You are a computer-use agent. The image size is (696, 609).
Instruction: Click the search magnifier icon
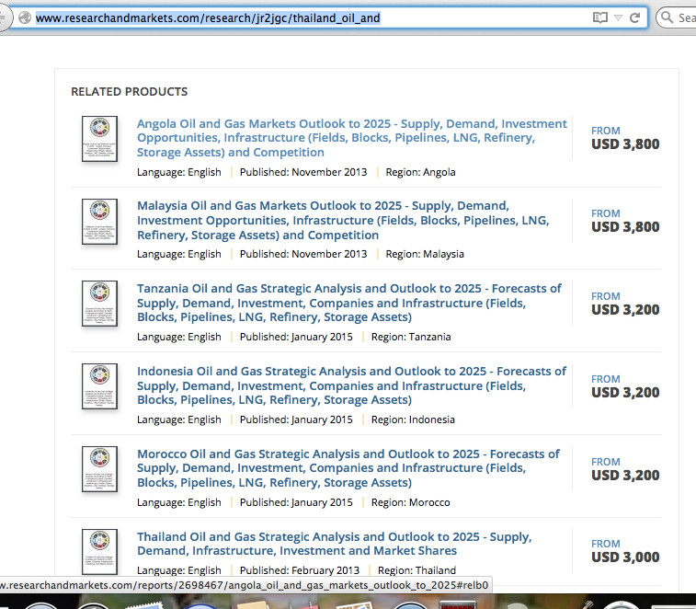point(667,17)
